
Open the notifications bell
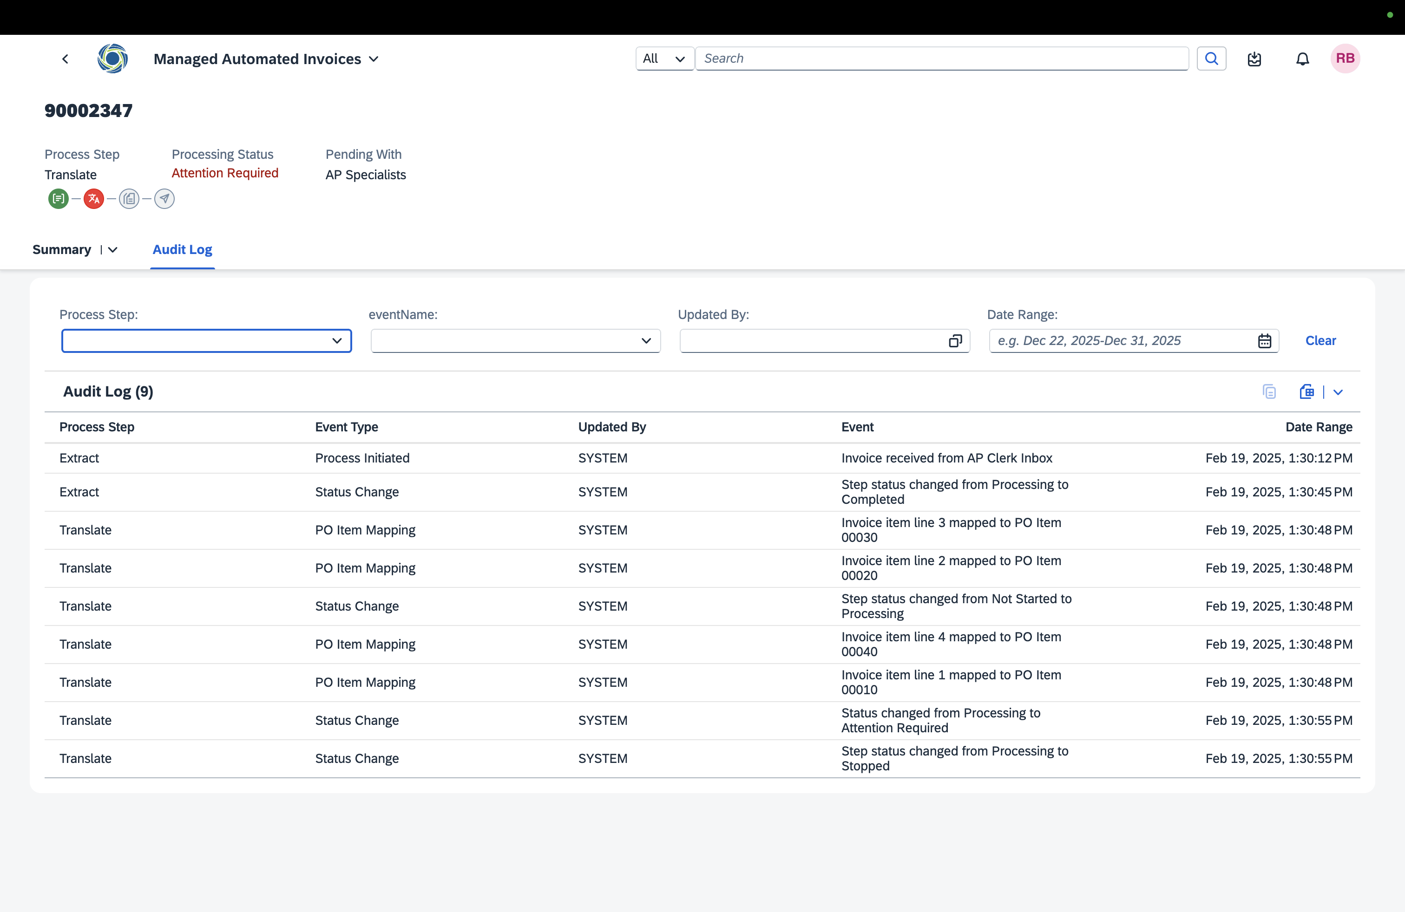[x=1302, y=59]
